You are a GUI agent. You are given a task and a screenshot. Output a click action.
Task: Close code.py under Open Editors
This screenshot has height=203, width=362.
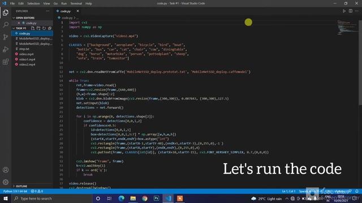[x=19, y=23]
